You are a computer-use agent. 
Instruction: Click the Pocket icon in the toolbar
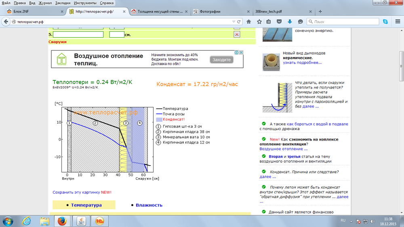point(279,21)
